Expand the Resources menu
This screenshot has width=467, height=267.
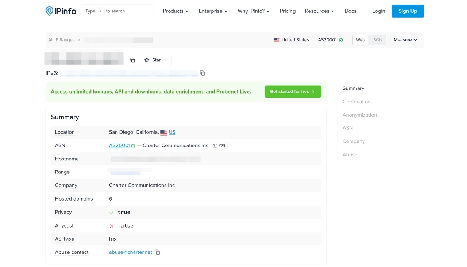(320, 11)
